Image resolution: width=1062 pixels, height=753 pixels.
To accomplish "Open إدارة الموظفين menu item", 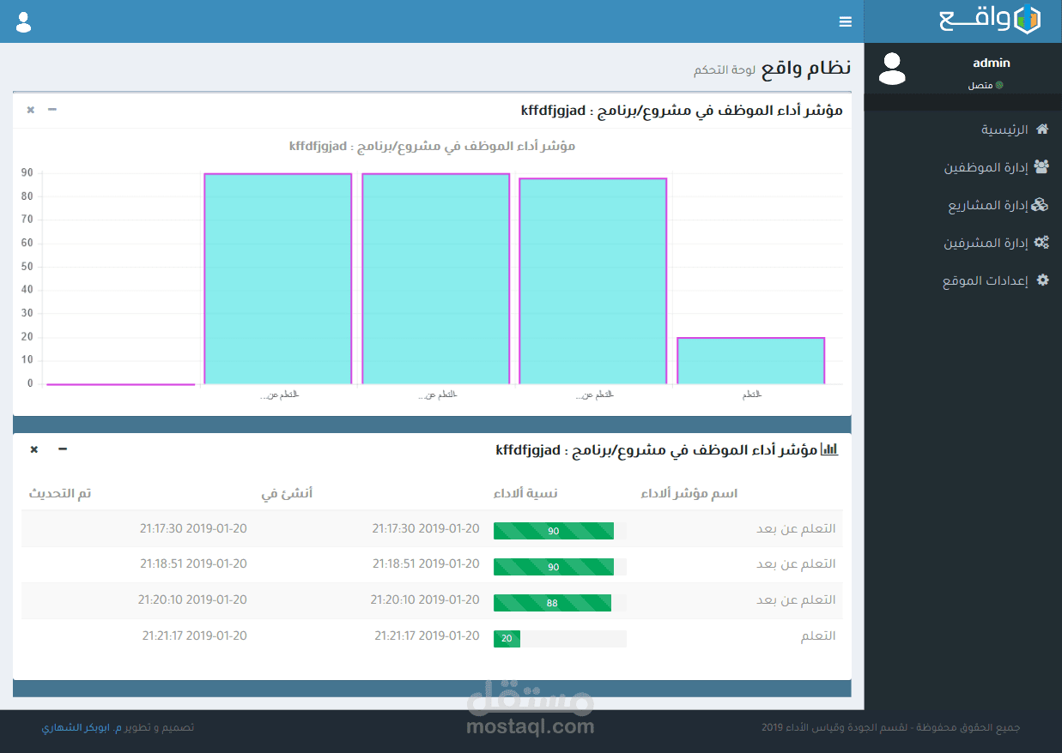I will click(963, 167).
